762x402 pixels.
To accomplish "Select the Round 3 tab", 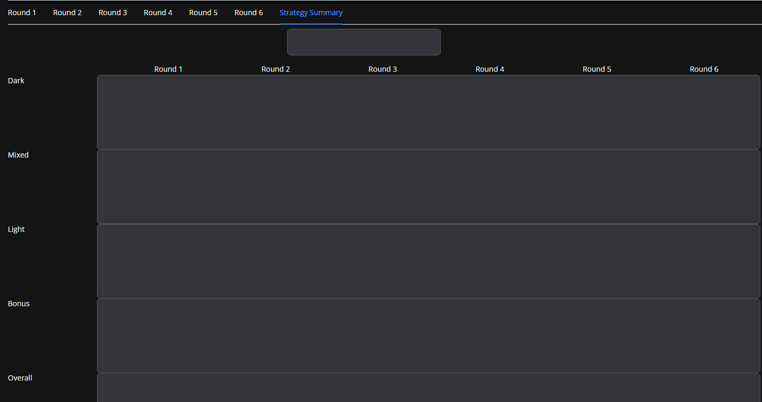I will (113, 13).
